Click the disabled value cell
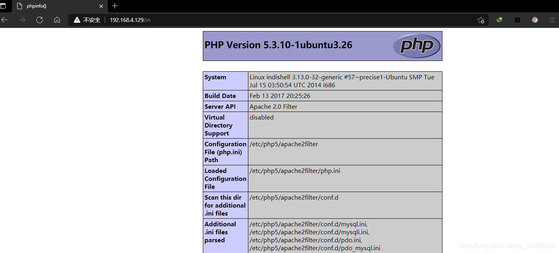Screen dimensions: 559x253 click(262, 118)
